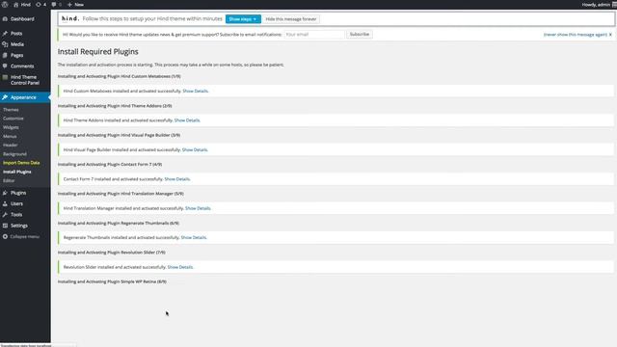This screenshot has height=347, width=617.
Task: Open the Widgets submenu item
Action: click(11, 127)
